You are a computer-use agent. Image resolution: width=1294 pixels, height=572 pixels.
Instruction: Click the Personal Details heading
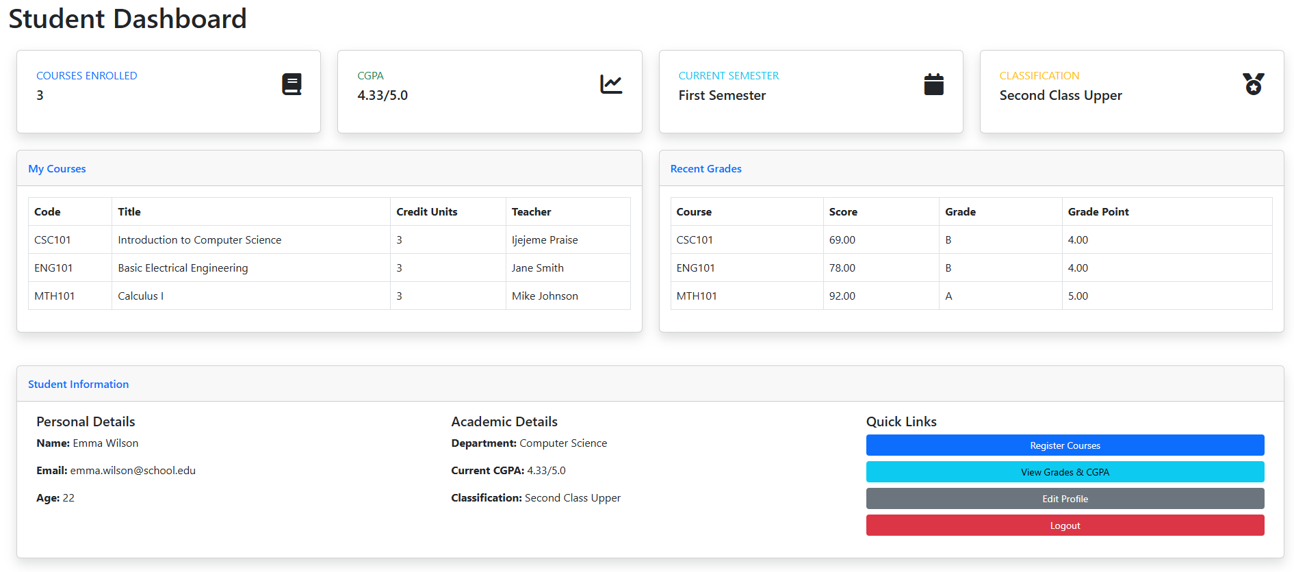coord(86,421)
